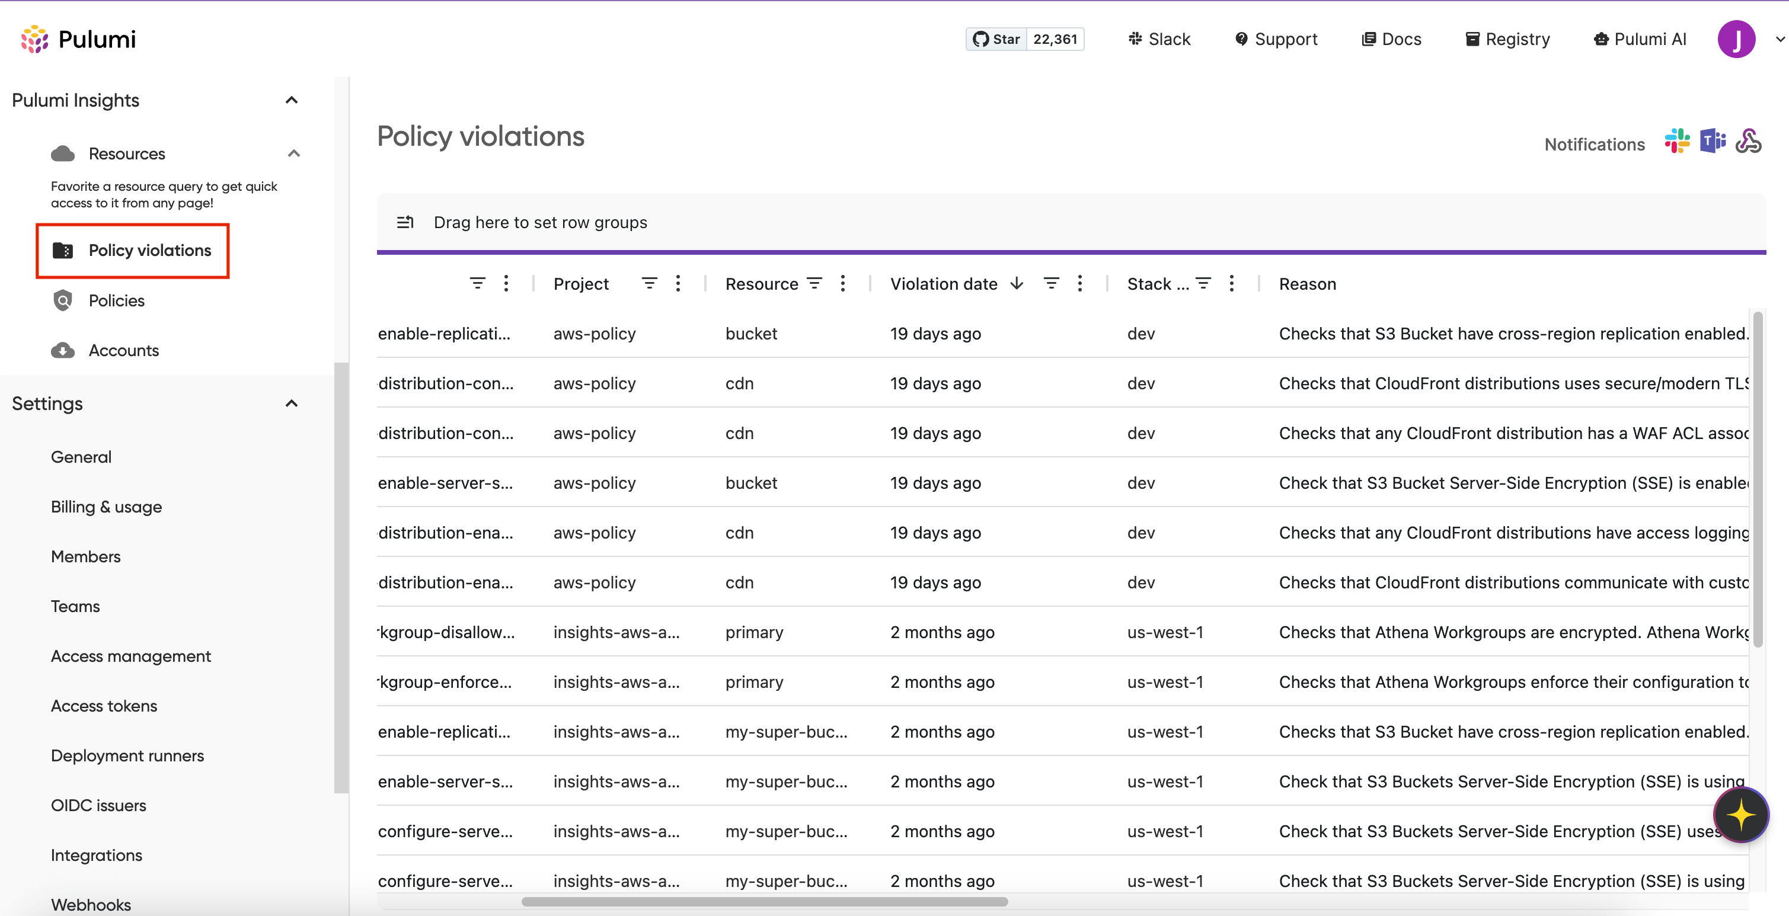Click the CloudFront secure/modern TLS reason text

pos(1514,383)
